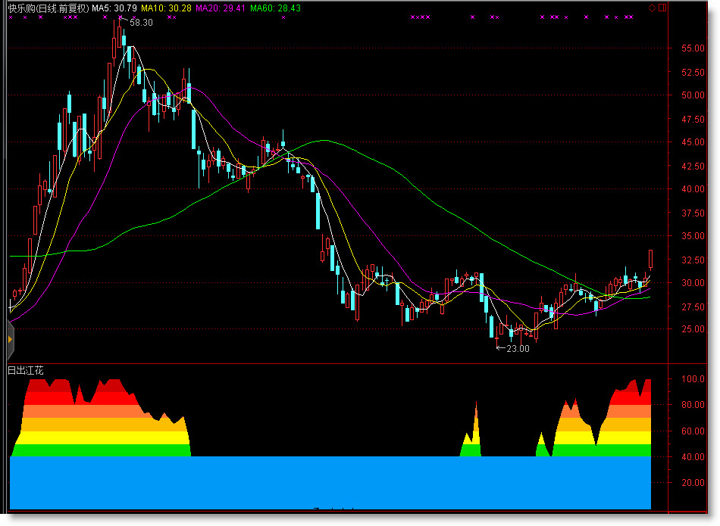
Task: Click the 100.0 label on indicator axis
Action: tap(693, 379)
